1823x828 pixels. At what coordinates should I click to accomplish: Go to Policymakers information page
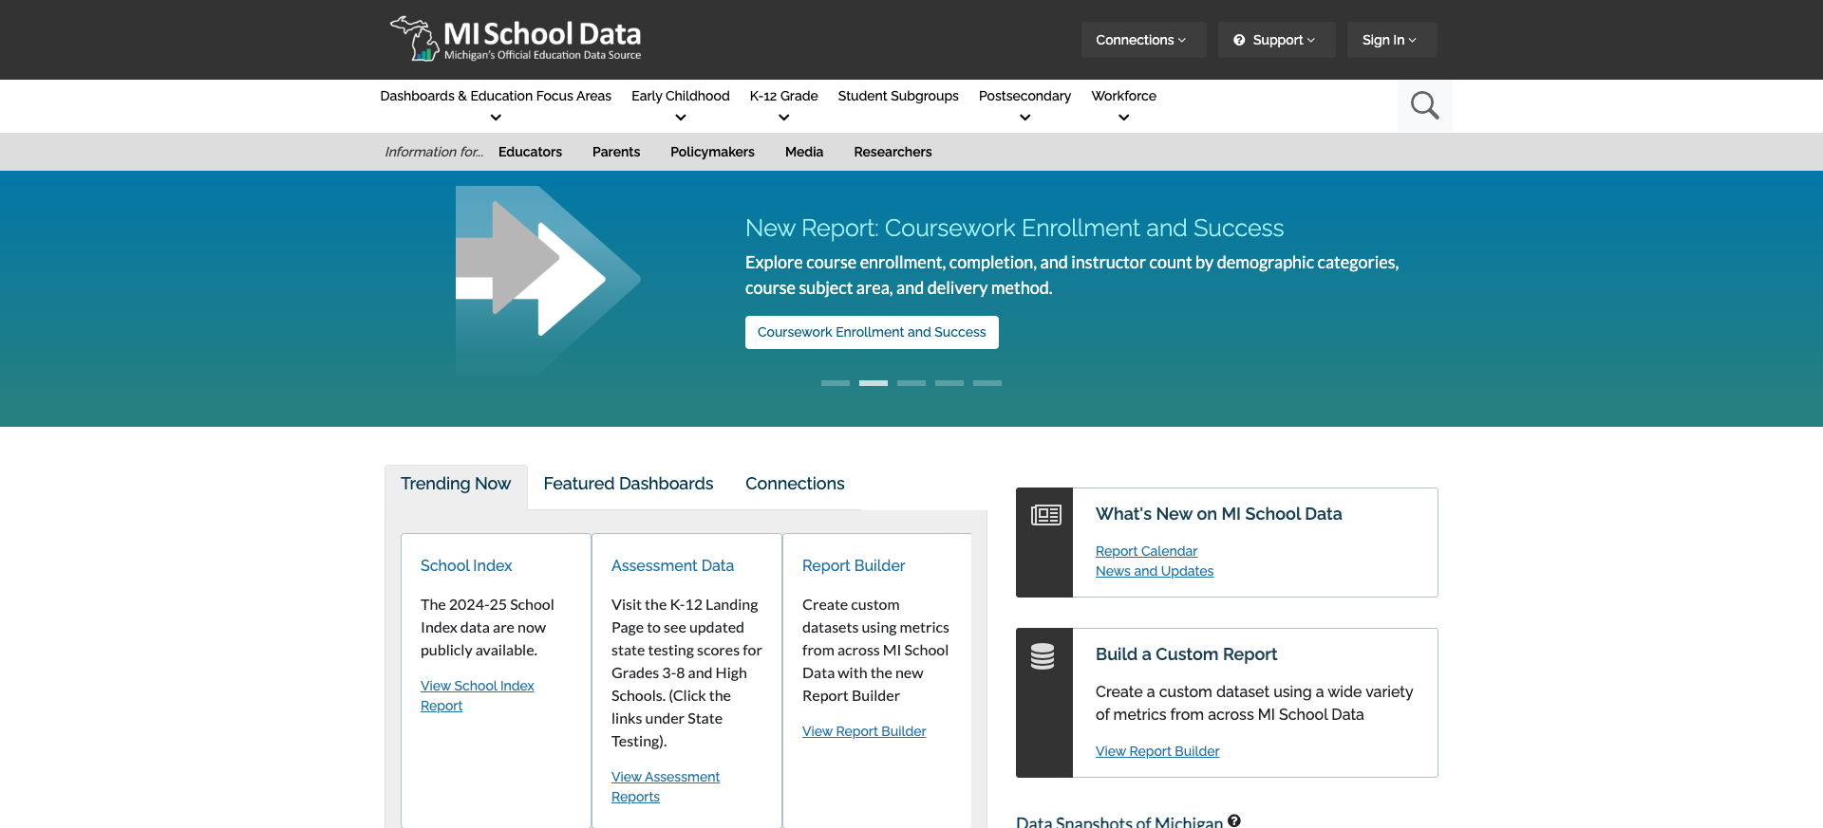712,152
